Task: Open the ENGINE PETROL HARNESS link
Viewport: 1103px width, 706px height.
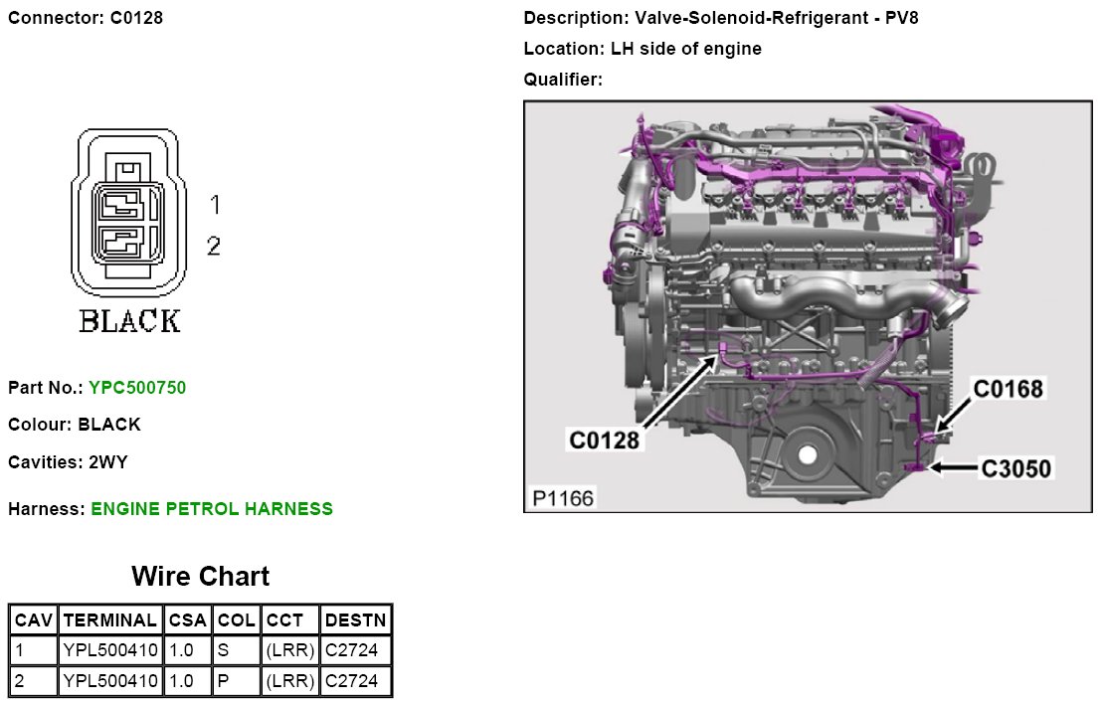Action: 212,509
